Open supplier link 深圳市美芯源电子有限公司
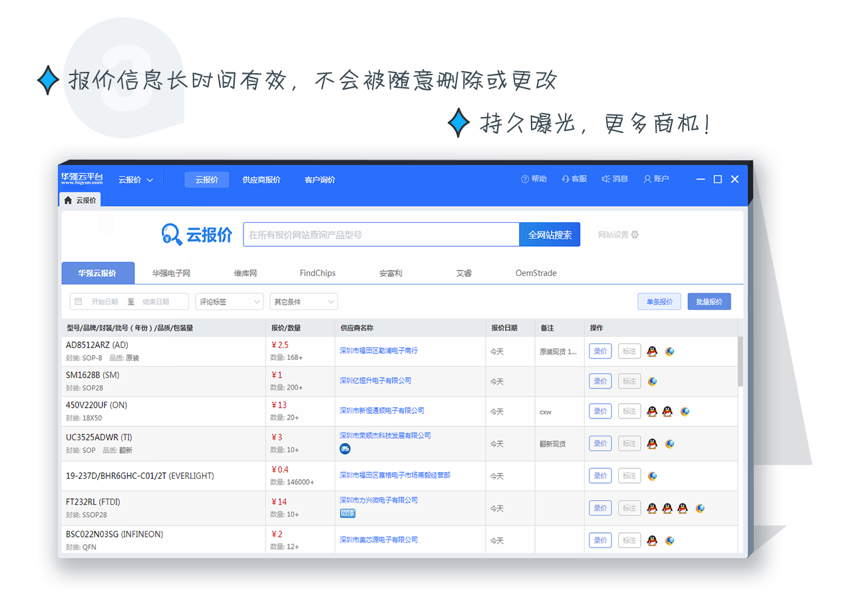This screenshot has width=845, height=596. (x=379, y=539)
